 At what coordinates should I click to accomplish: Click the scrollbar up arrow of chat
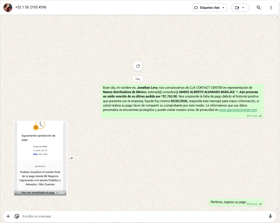point(277,16)
